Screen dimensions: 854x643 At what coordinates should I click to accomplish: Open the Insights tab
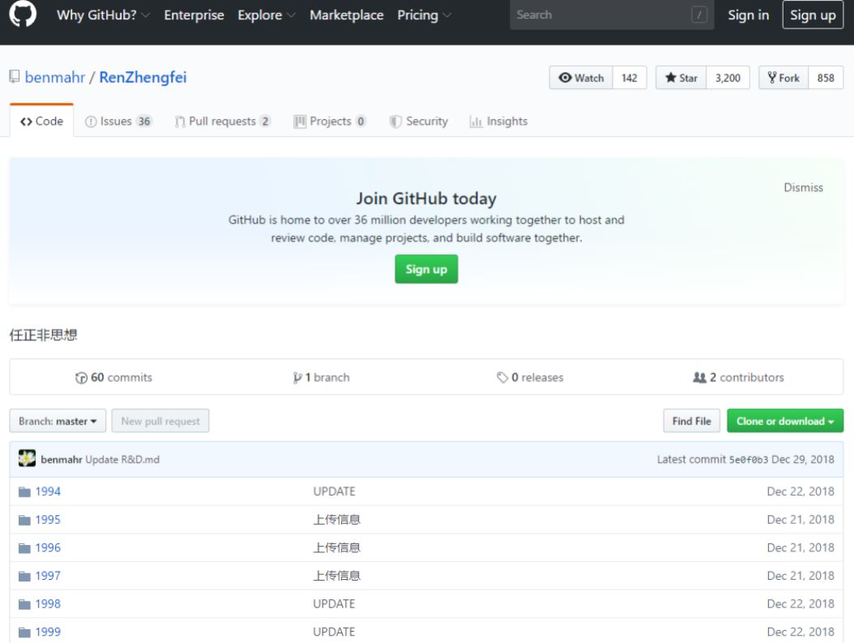pos(498,121)
